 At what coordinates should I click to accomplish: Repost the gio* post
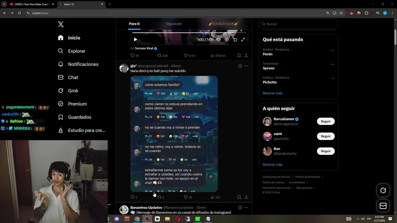[160, 197]
